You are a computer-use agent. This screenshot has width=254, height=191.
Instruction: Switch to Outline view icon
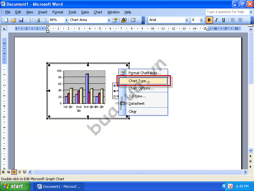pos(19,172)
